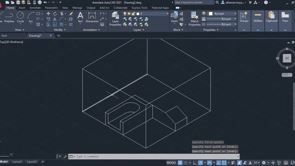Switch to the Start file tab

click(x=4, y=36)
